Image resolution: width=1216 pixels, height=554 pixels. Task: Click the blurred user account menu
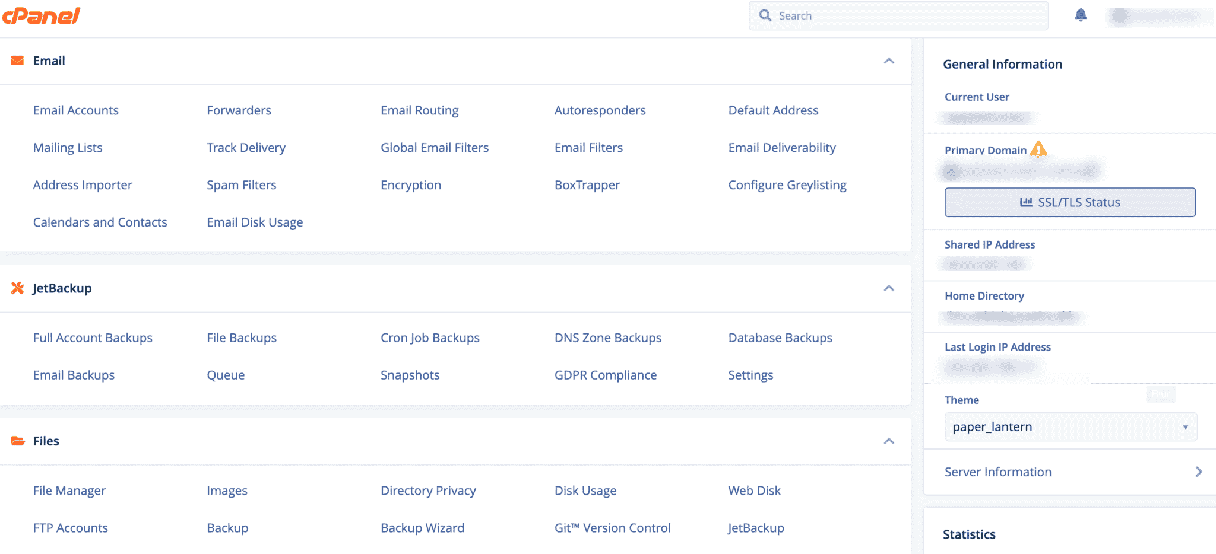click(1158, 15)
